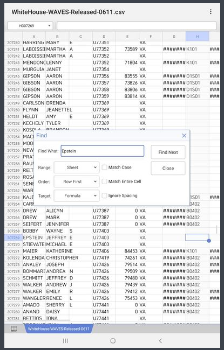The width and height of the screenshot is (224, 350).
Task: Click the Close button in Find dialog
Action: 168,169
